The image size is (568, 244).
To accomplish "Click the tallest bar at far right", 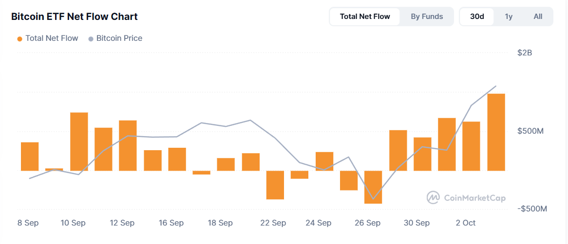I will coord(496,132).
